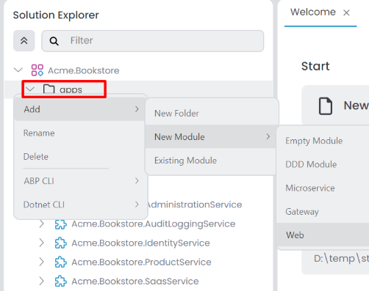Expand Acme.Bookstore.IdentityService node
This screenshot has height=291, width=369.
pyautogui.click(x=42, y=243)
